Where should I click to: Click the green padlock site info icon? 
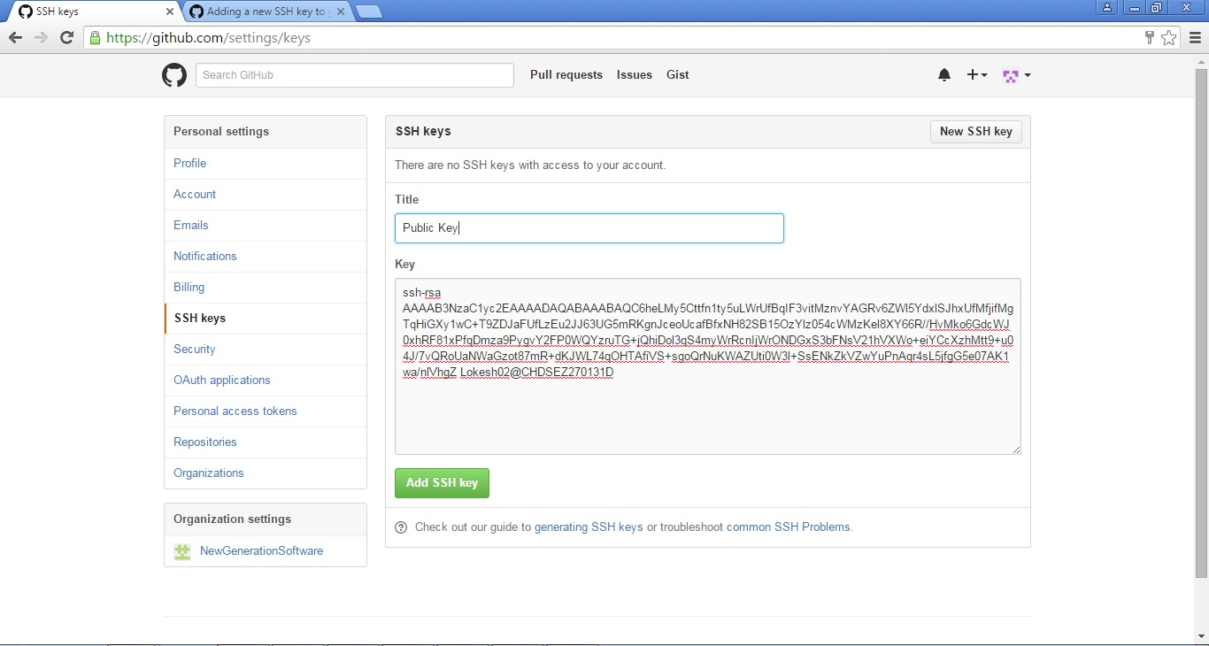coord(95,37)
